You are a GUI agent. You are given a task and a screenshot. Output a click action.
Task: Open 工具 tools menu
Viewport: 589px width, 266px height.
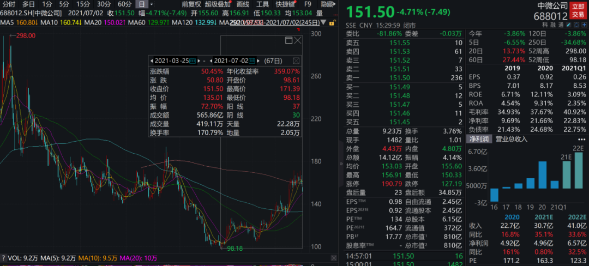coord(262,4)
